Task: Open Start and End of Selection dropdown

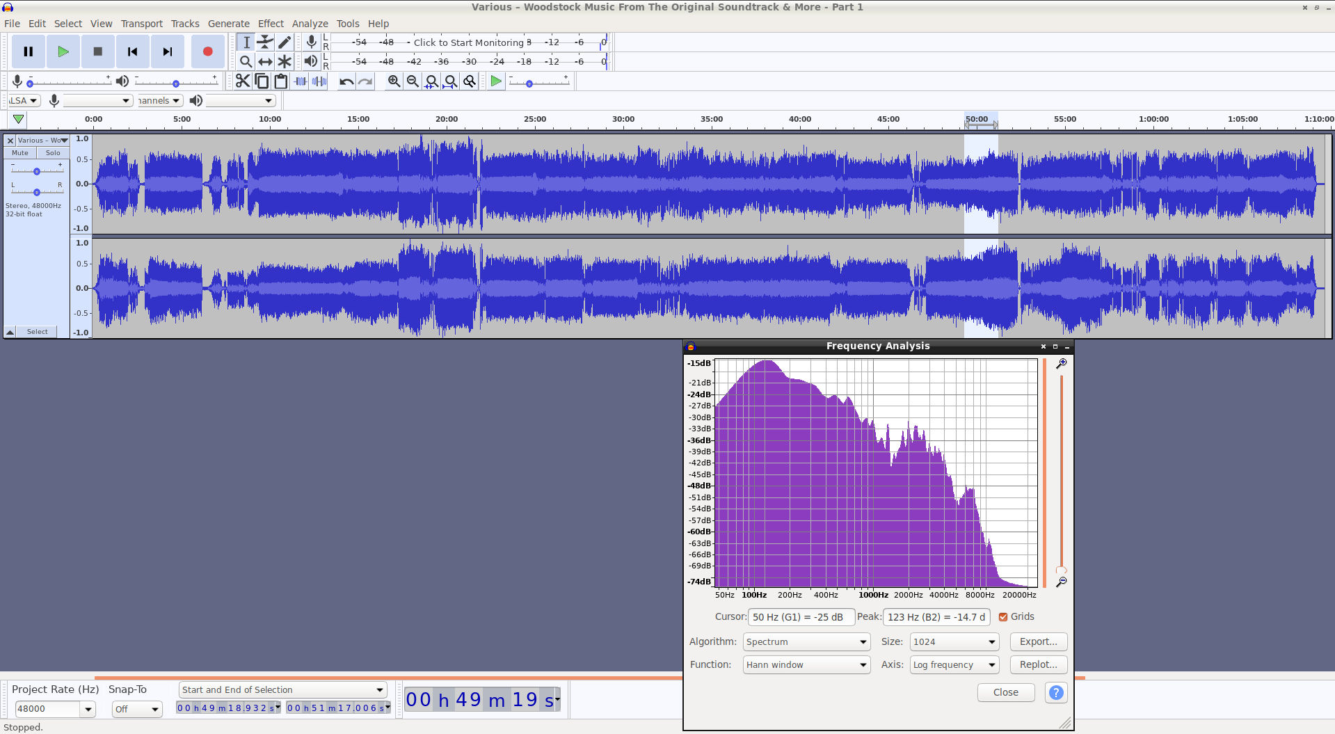Action: tap(282, 689)
